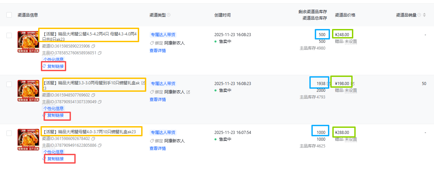Edit title of the 3.3-3.0两母蟹 product
The image size is (434, 169).
(x=143, y=83)
